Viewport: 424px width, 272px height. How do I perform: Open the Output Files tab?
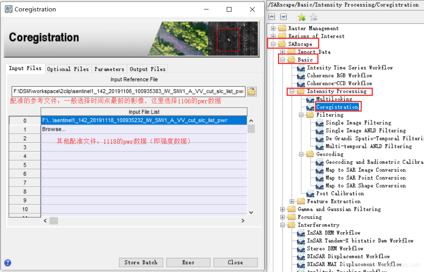148,69
